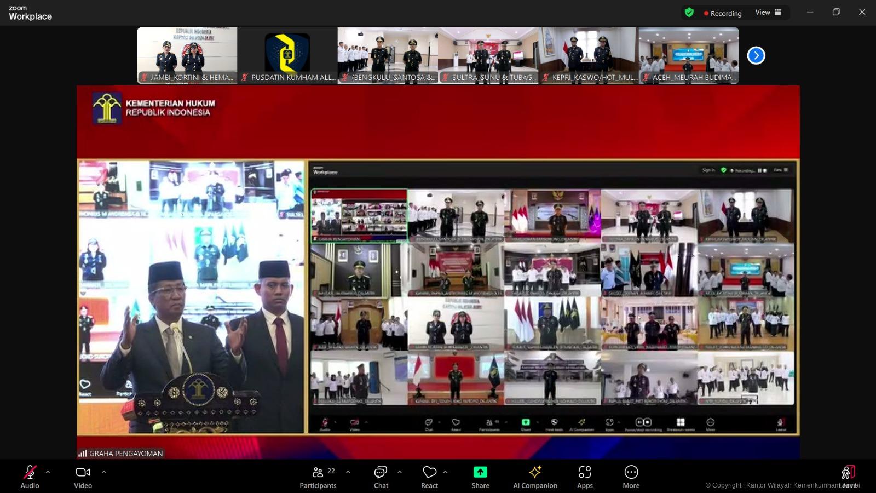Expand the Chat options arrow
The width and height of the screenshot is (876, 493).
(400, 472)
